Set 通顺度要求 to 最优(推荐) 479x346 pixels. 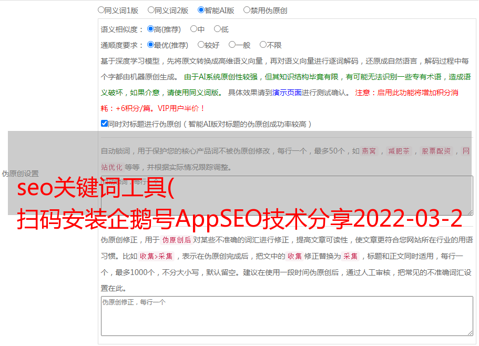150,45
